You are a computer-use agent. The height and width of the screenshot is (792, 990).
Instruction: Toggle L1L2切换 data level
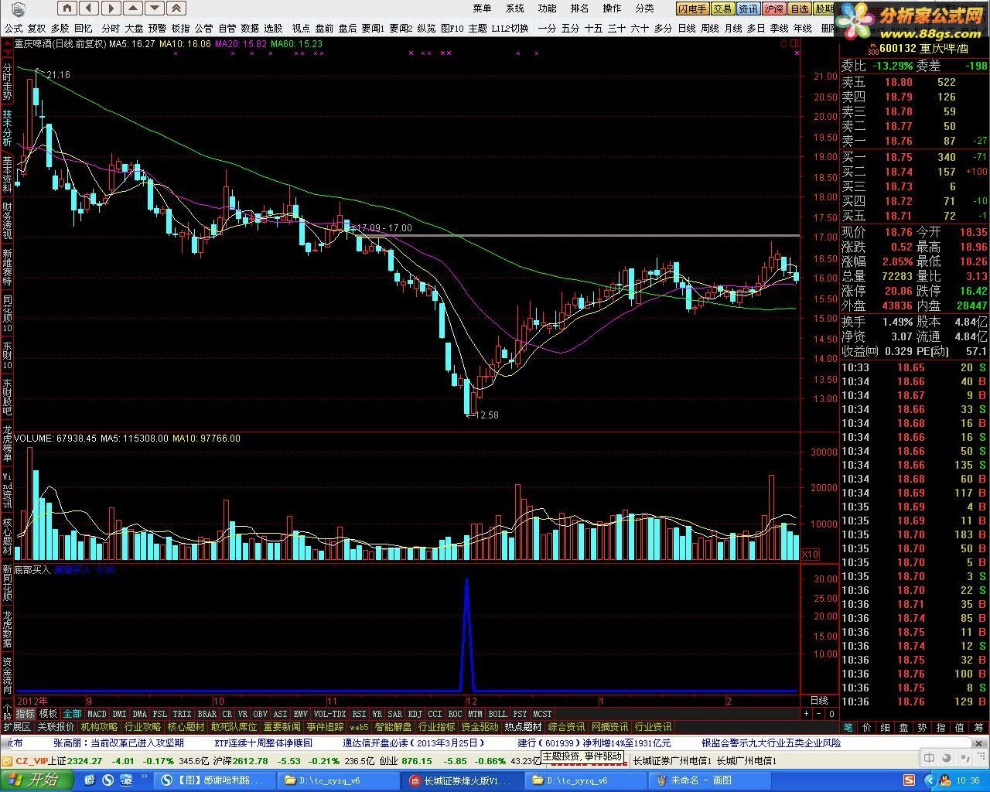coord(510,28)
